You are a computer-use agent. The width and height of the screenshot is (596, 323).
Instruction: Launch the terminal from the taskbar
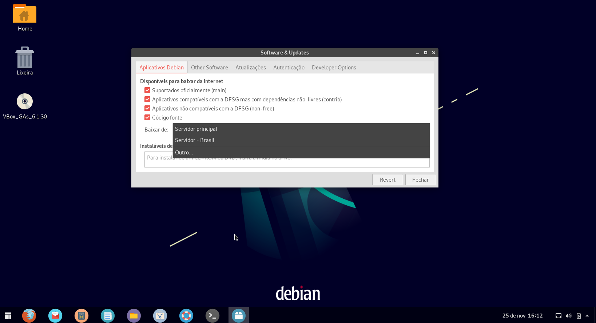pyautogui.click(x=212, y=315)
